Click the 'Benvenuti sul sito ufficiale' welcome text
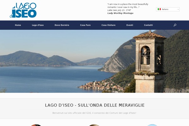 (94, 113)
